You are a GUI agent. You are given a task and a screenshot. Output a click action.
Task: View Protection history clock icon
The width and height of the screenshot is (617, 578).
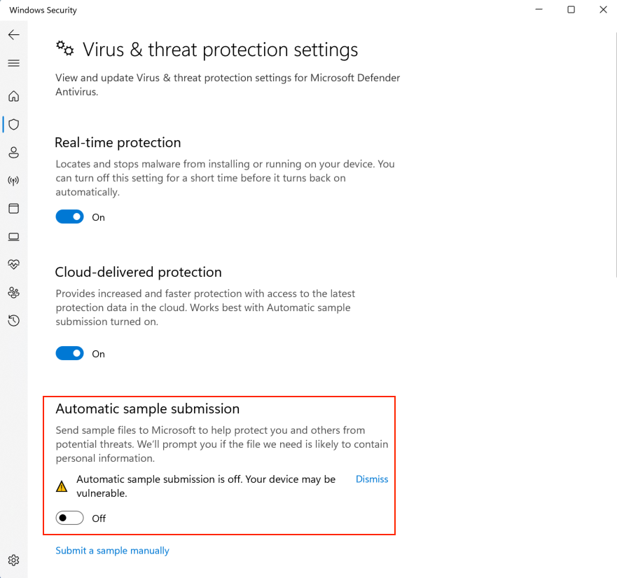point(13,321)
